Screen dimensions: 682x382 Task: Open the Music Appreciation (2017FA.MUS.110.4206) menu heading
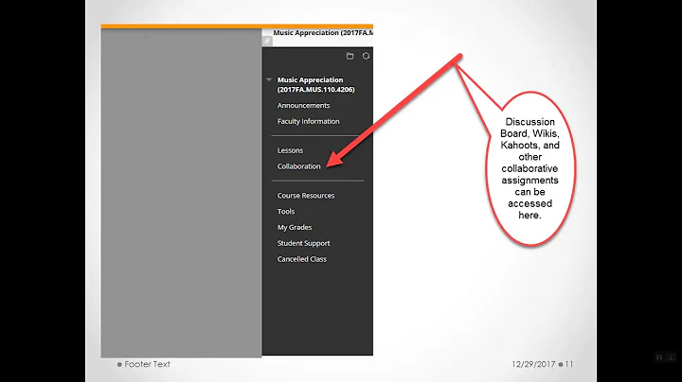click(316, 85)
